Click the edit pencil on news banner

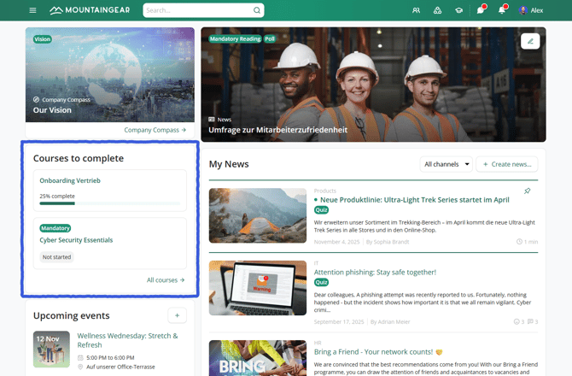click(x=529, y=41)
